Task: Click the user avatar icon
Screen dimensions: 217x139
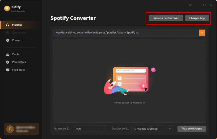Action: click(x=11, y=129)
